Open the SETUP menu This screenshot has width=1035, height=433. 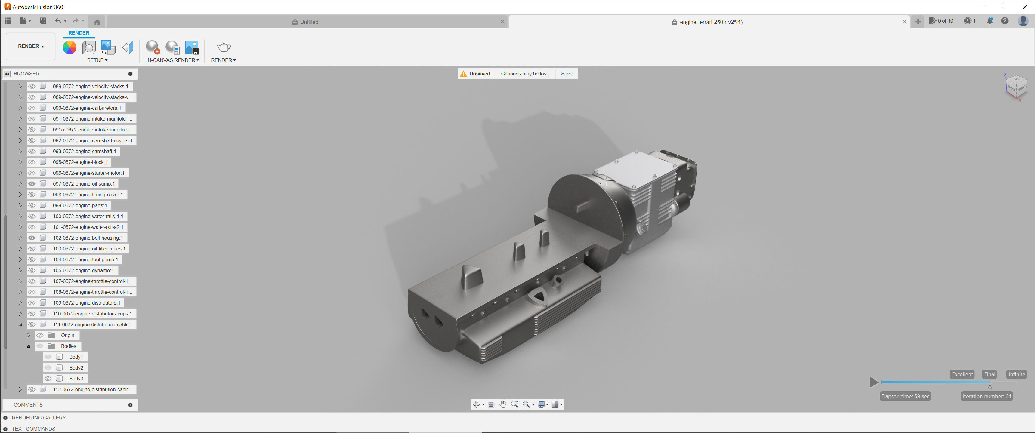[97, 60]
